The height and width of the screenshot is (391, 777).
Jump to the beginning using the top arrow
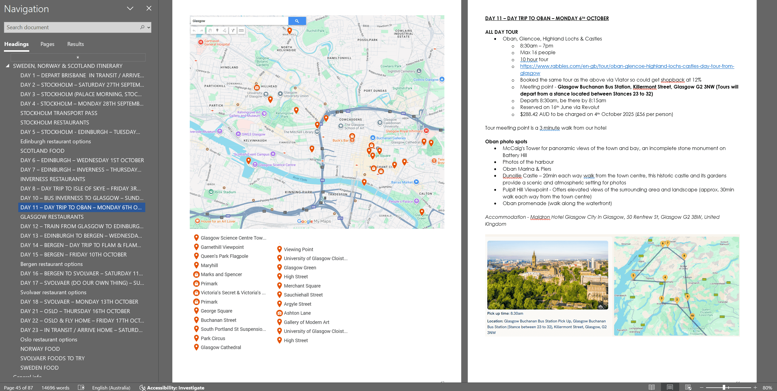point(78,57)
